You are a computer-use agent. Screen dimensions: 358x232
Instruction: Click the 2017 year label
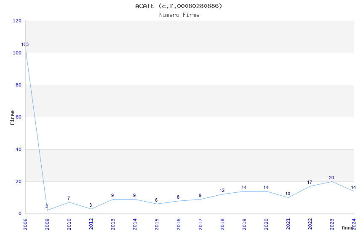coord(200,224)
